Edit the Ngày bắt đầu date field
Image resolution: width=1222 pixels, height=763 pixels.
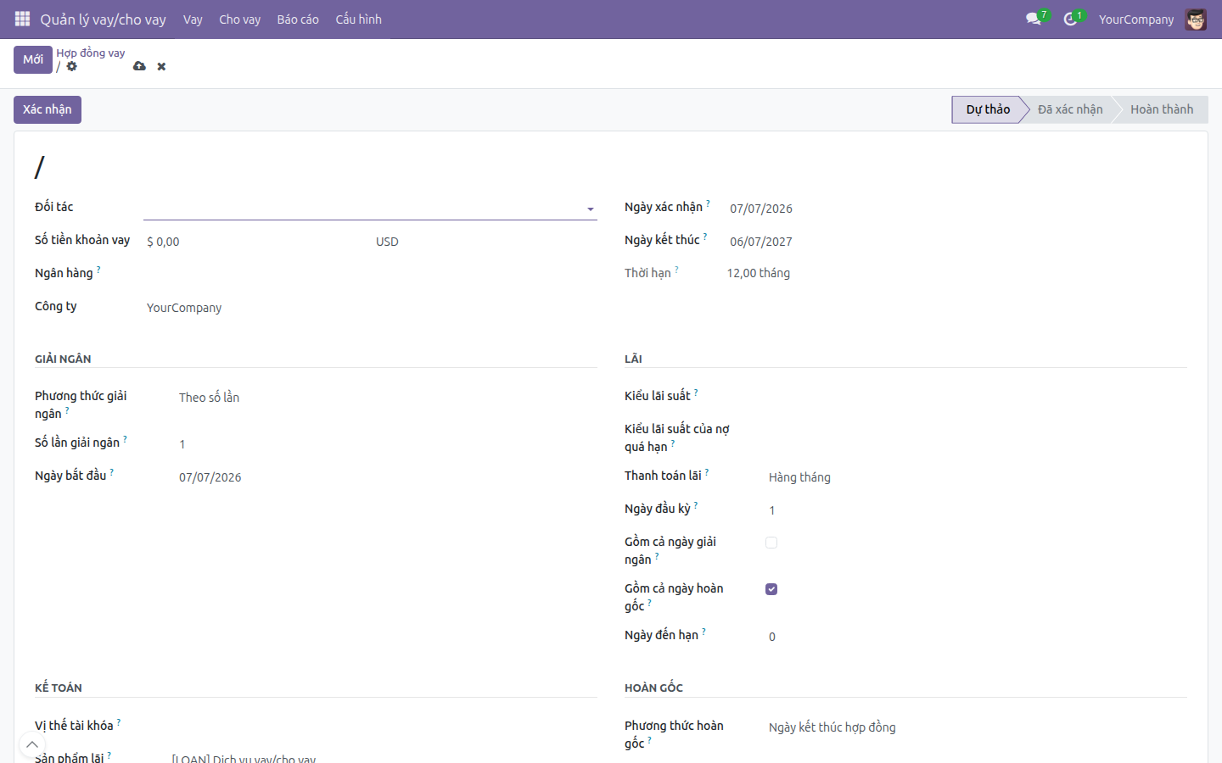coord(386,477)
